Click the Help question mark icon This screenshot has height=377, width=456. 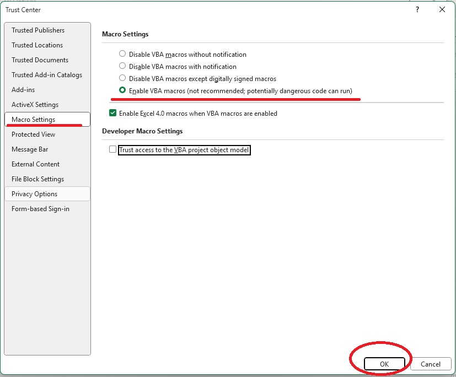[x=417, y=9]
